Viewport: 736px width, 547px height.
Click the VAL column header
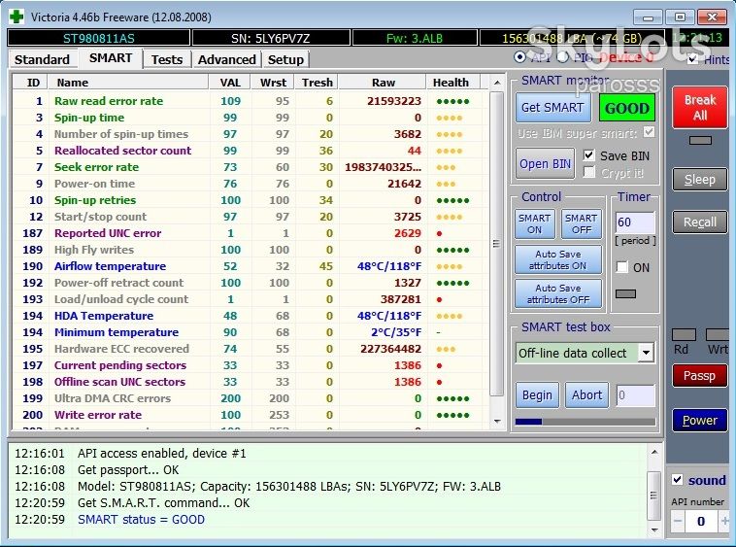tap(230, 83)
